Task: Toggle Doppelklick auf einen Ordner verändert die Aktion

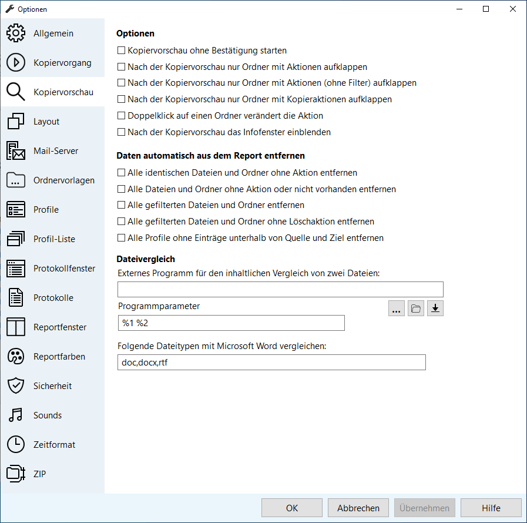Action: [122, 116]
